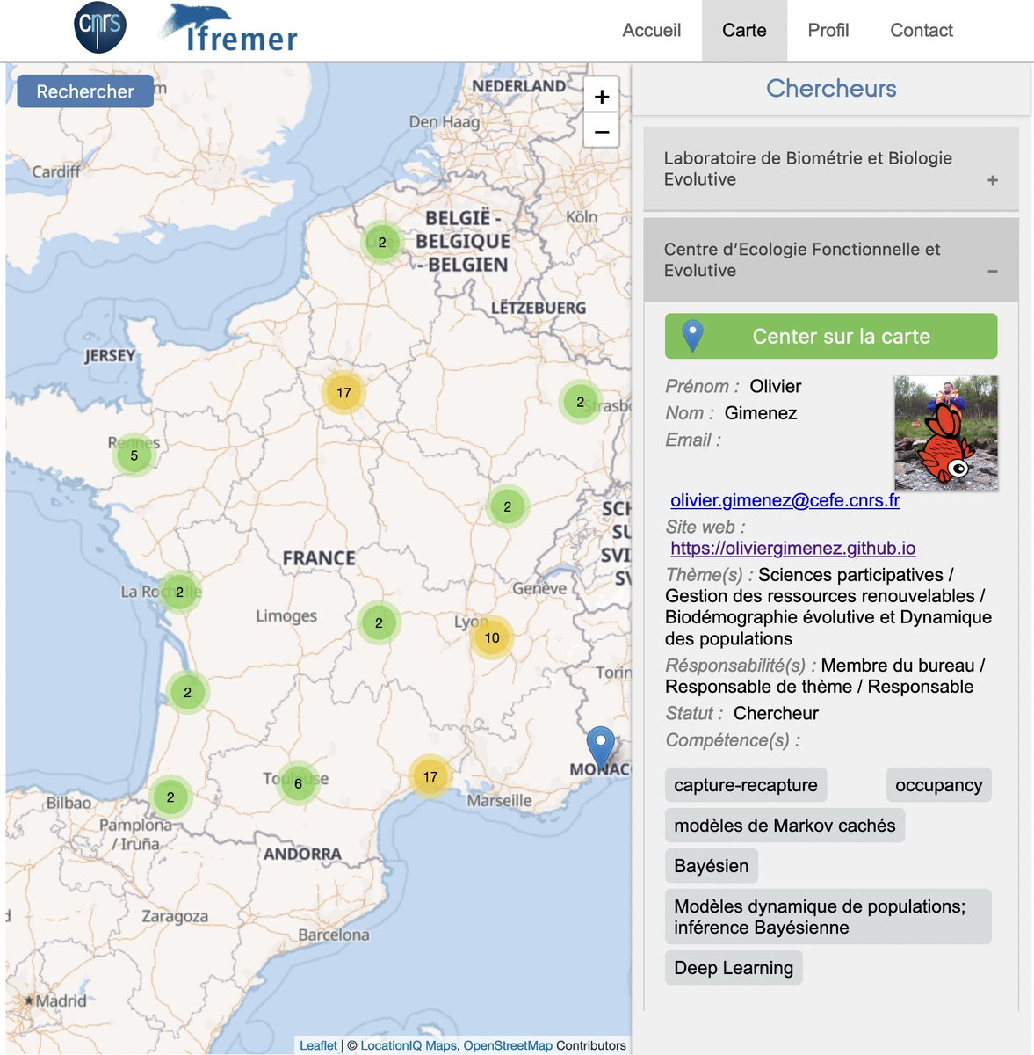The image size is (1034, 1055).
Task: Click the Ifremer logo
Action: pos(227,27)
